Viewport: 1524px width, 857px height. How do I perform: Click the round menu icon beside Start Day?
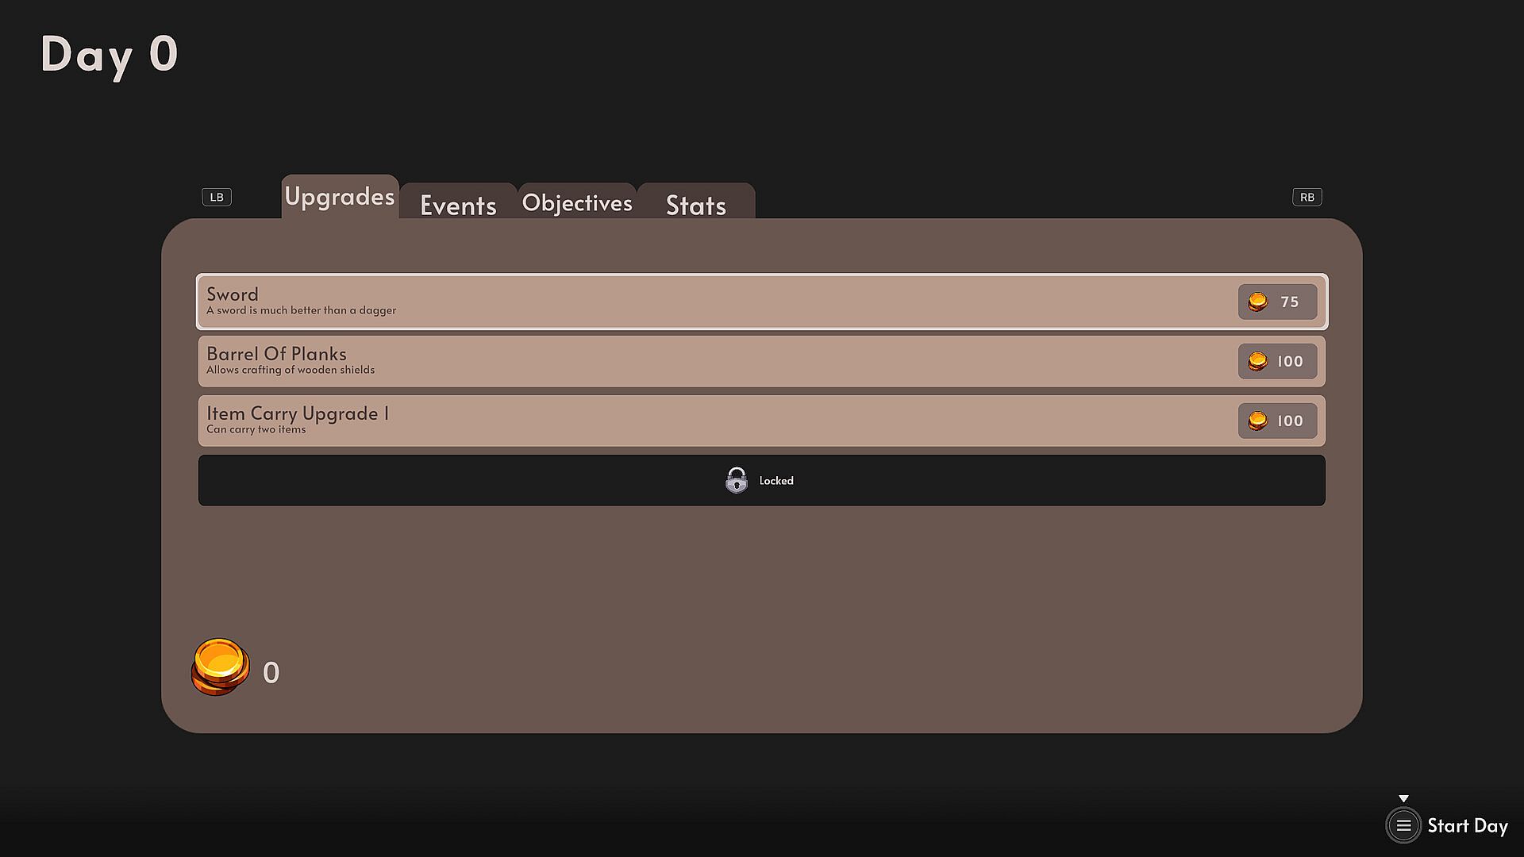pos(1403,826)
